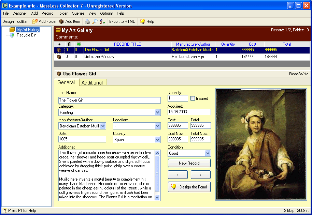
Task: Open the Designer menu
Action: click(x=20, y=13)
